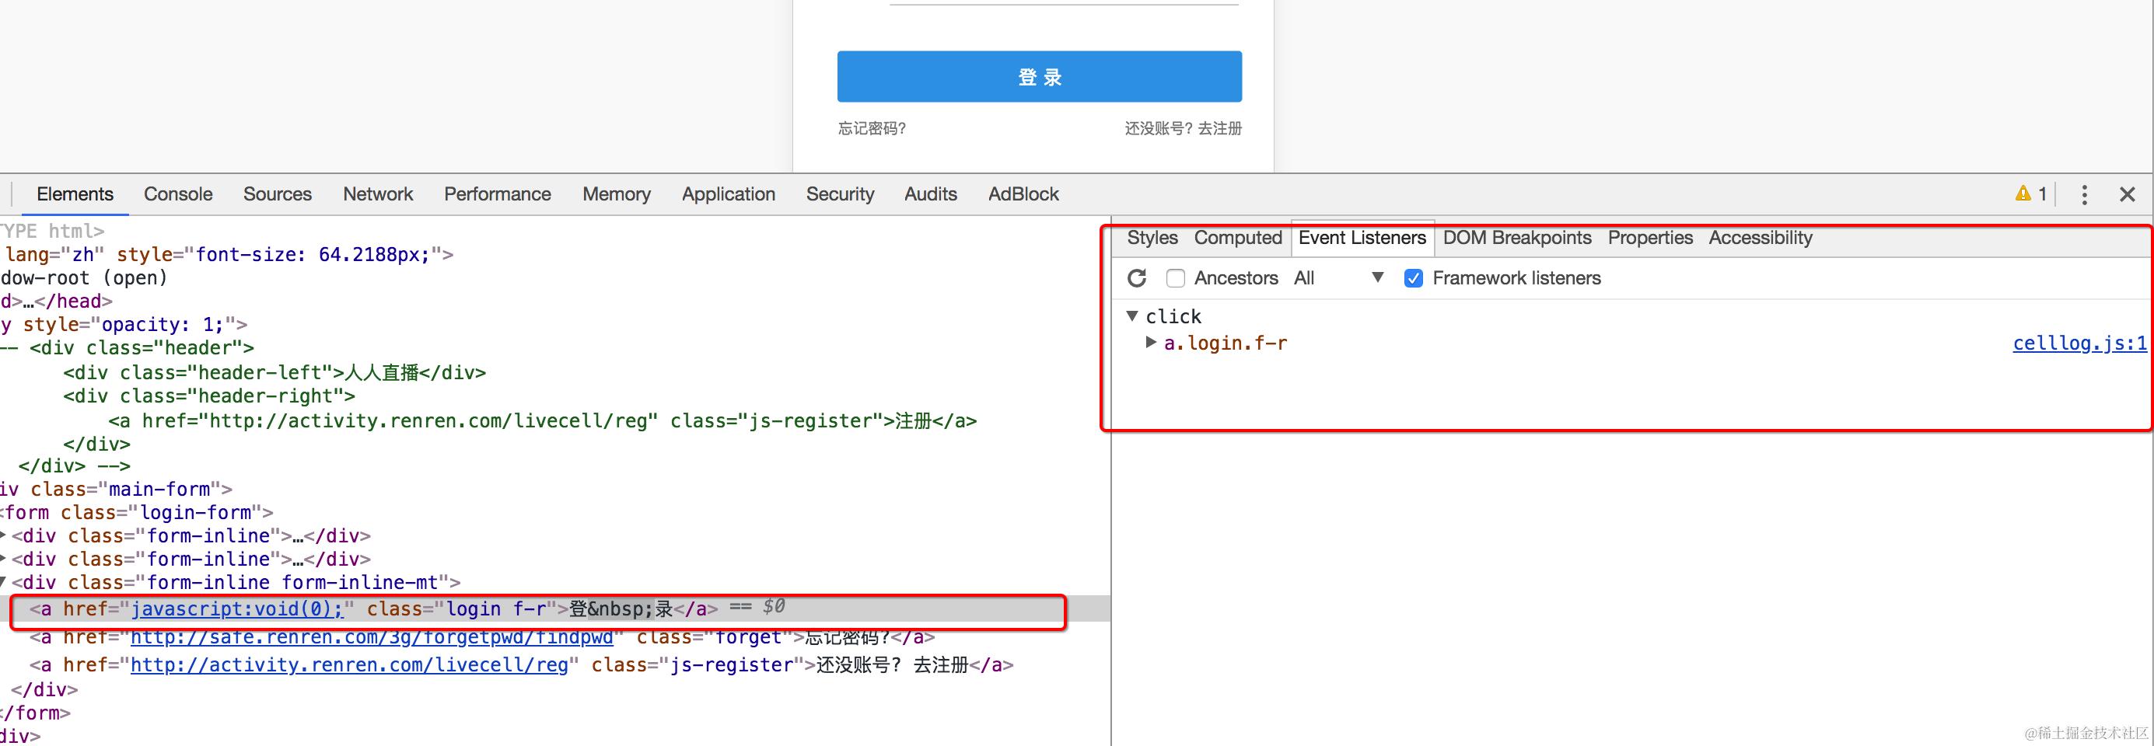Open the DevTools three-dot customize menu

click(x=2085, y=194)
